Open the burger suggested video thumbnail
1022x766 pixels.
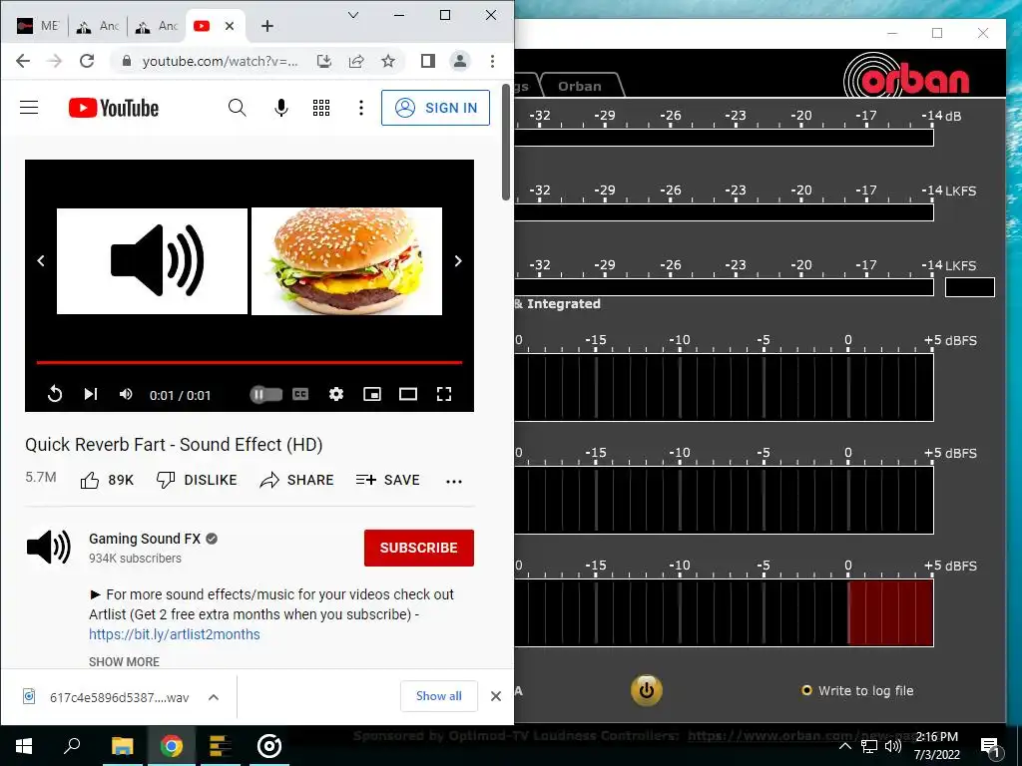coord(346,260)
